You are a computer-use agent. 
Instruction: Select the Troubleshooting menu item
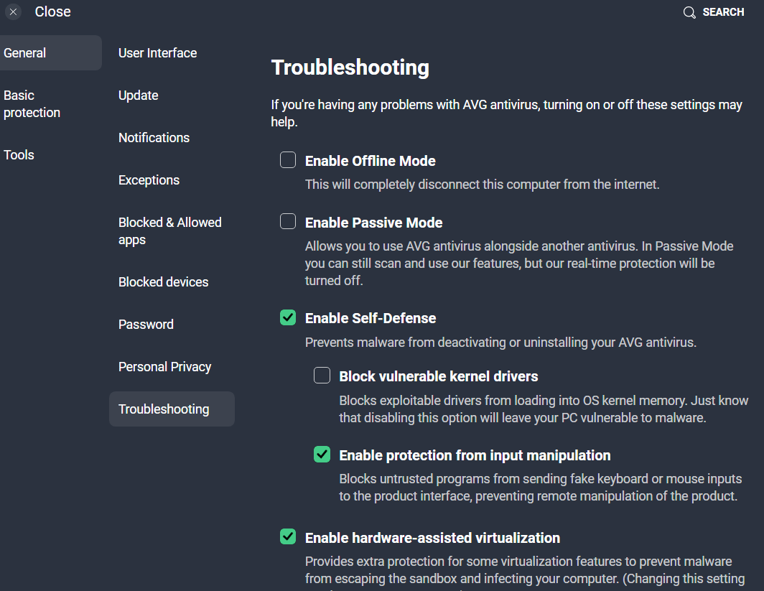pos(164,409)
